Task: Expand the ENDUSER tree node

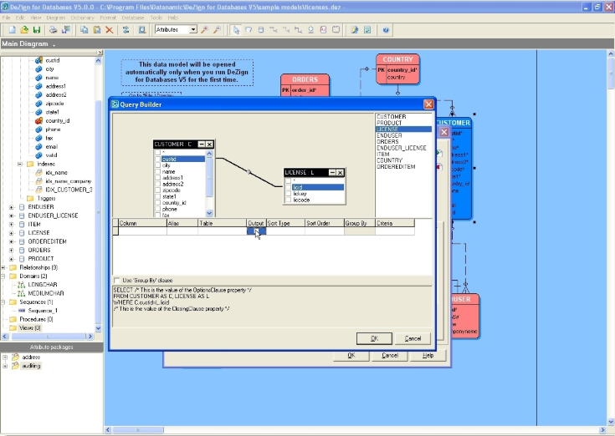Action: tap(12, 206)
